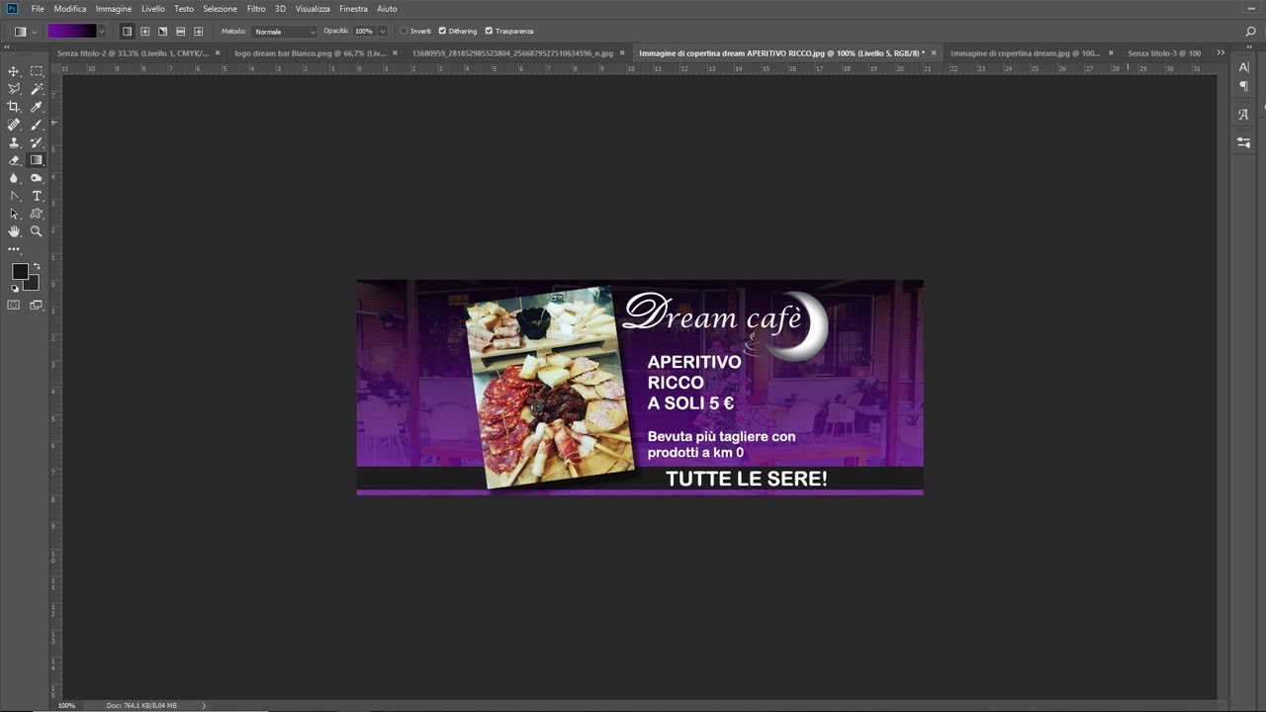Open the Finestra menu
The width and height of the screenshot is (1266, 712).
tap(353, 8)
